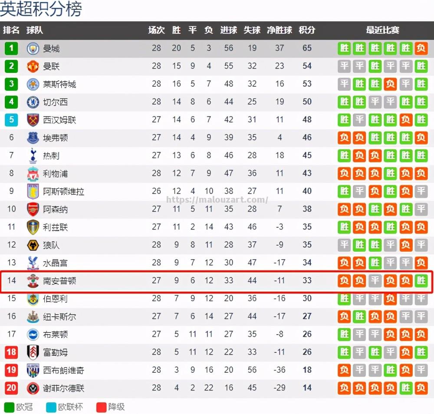This screenshot has height=414, width=434.
Task: Click the green 欧冠 legend swatch
Action: click(x=8, y=407)
